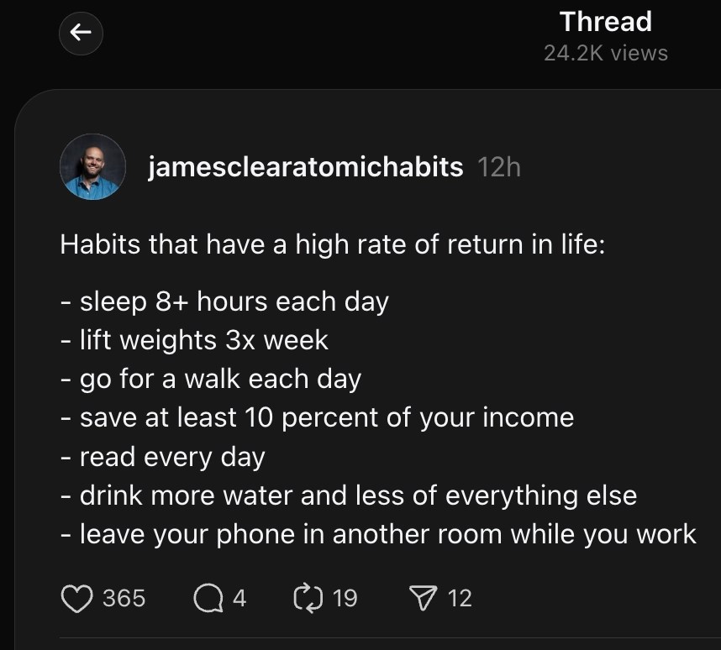Open jamesclearatomichabits profile picture
The width and height of the screenshot is (721, 650).
click(x=92, y=166)
